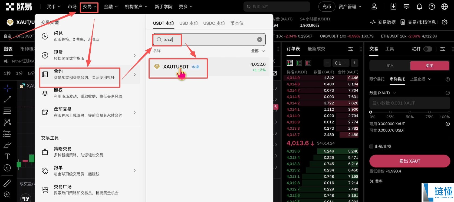Switch to the 币本位 tab
Image resolution: width=454 pixels, height=202 pixels.
(237, 23)
